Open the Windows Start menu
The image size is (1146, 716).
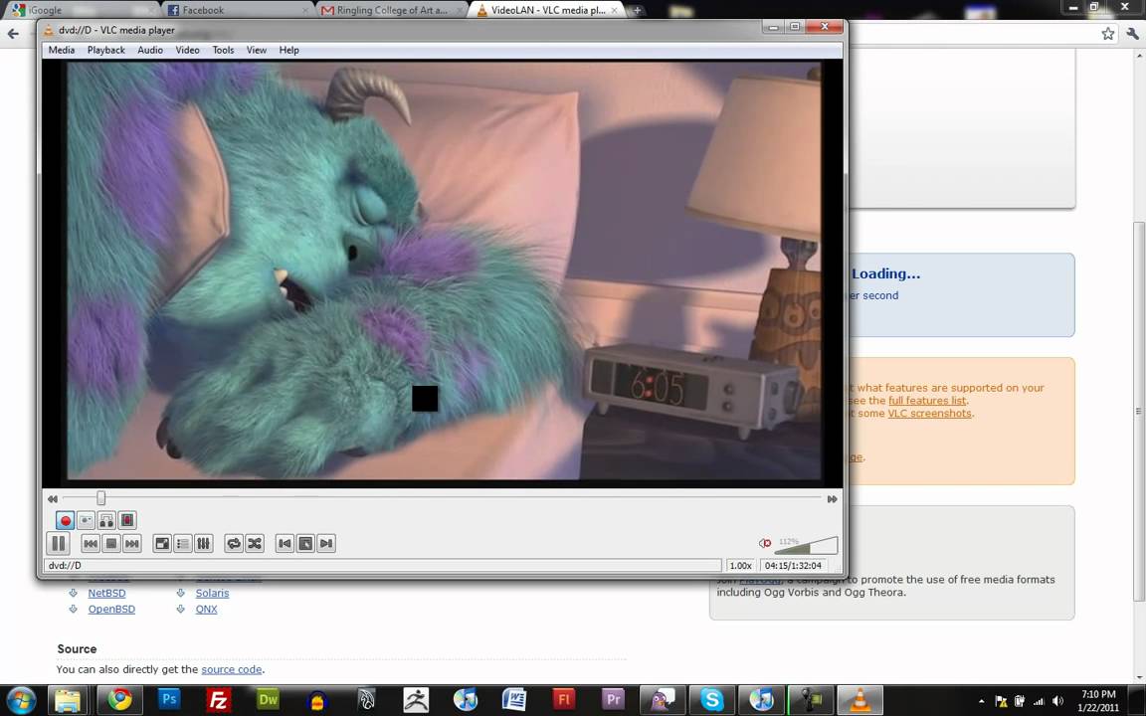click(x=21, y=700)
